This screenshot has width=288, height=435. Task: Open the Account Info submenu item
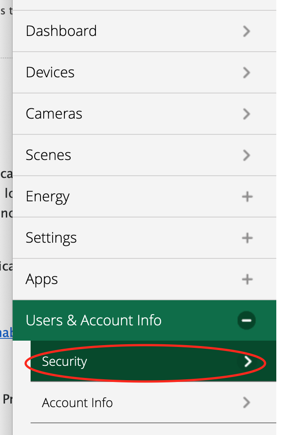(153, 403)
